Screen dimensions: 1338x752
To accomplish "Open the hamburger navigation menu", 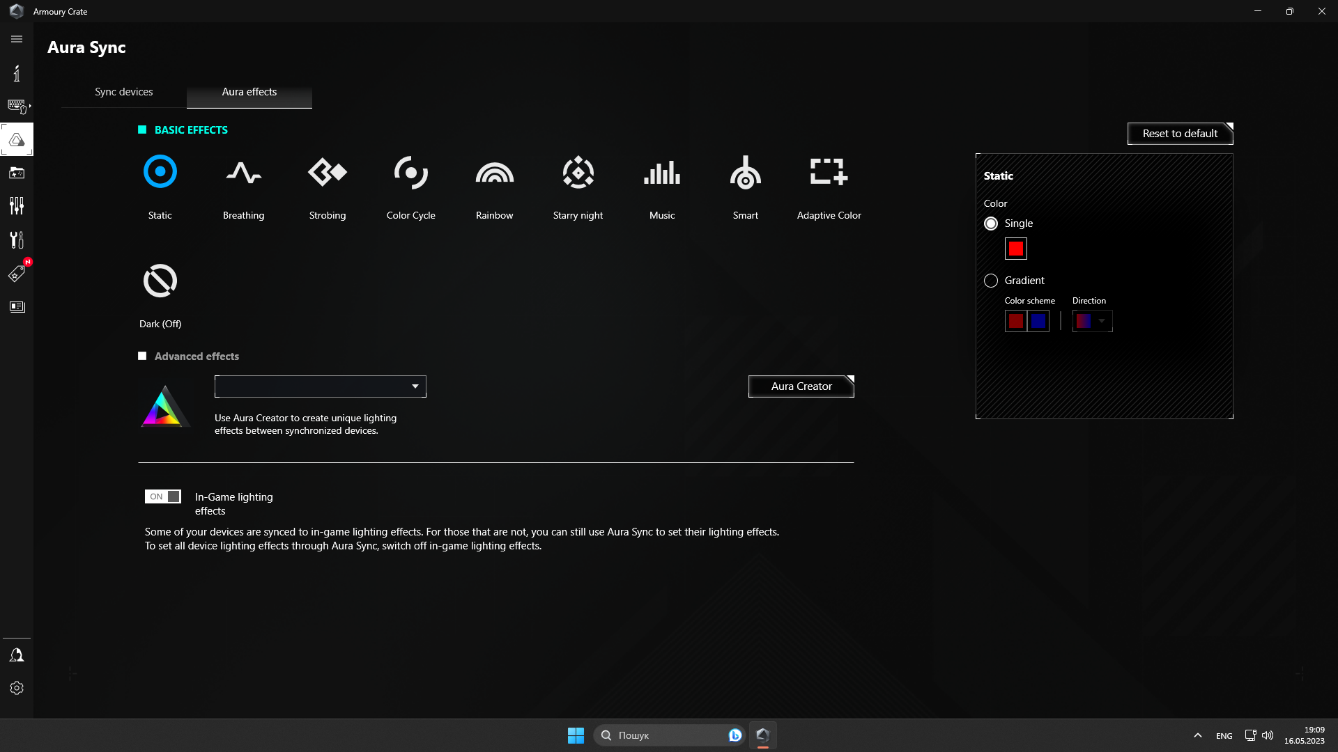I will [17, 39].
